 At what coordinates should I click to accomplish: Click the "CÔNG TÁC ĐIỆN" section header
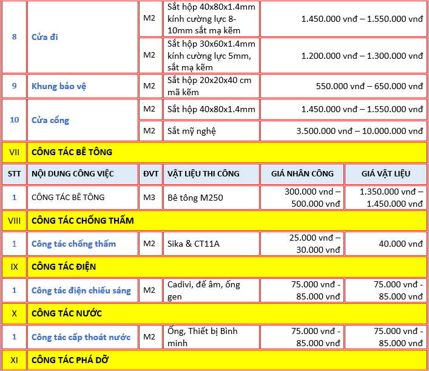pyautogui.click(x=64, y=267)
